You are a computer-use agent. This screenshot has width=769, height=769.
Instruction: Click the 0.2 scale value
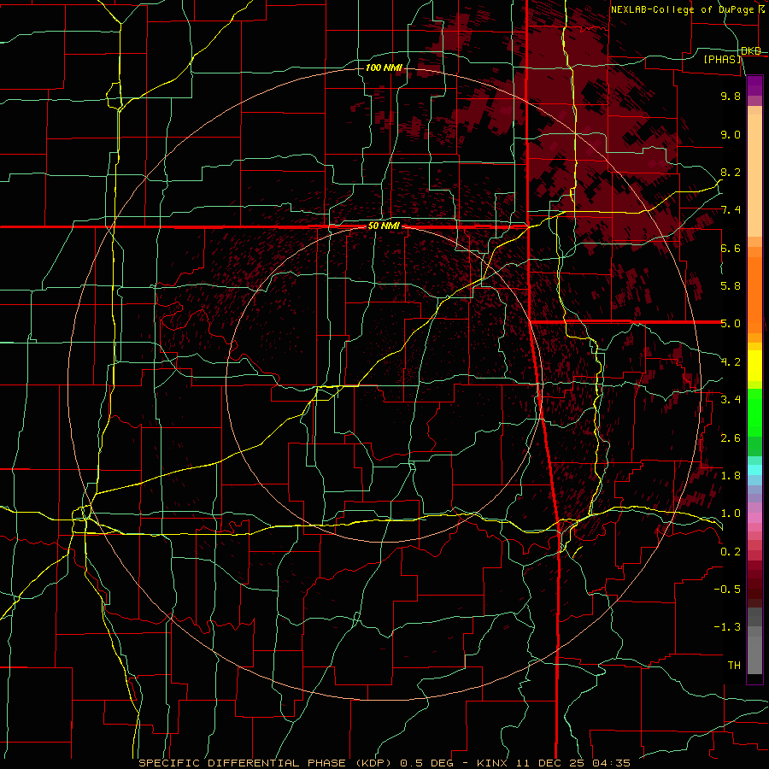pos(731,551)
